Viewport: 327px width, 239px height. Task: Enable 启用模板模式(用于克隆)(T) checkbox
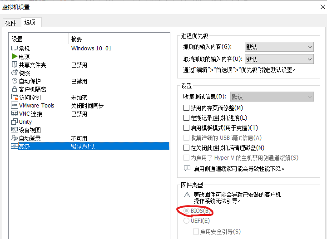point(186,127)
